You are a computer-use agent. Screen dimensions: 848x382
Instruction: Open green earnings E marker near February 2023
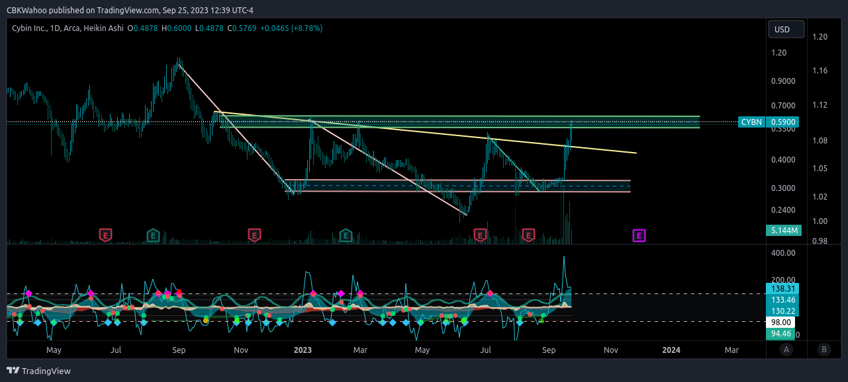346,235
